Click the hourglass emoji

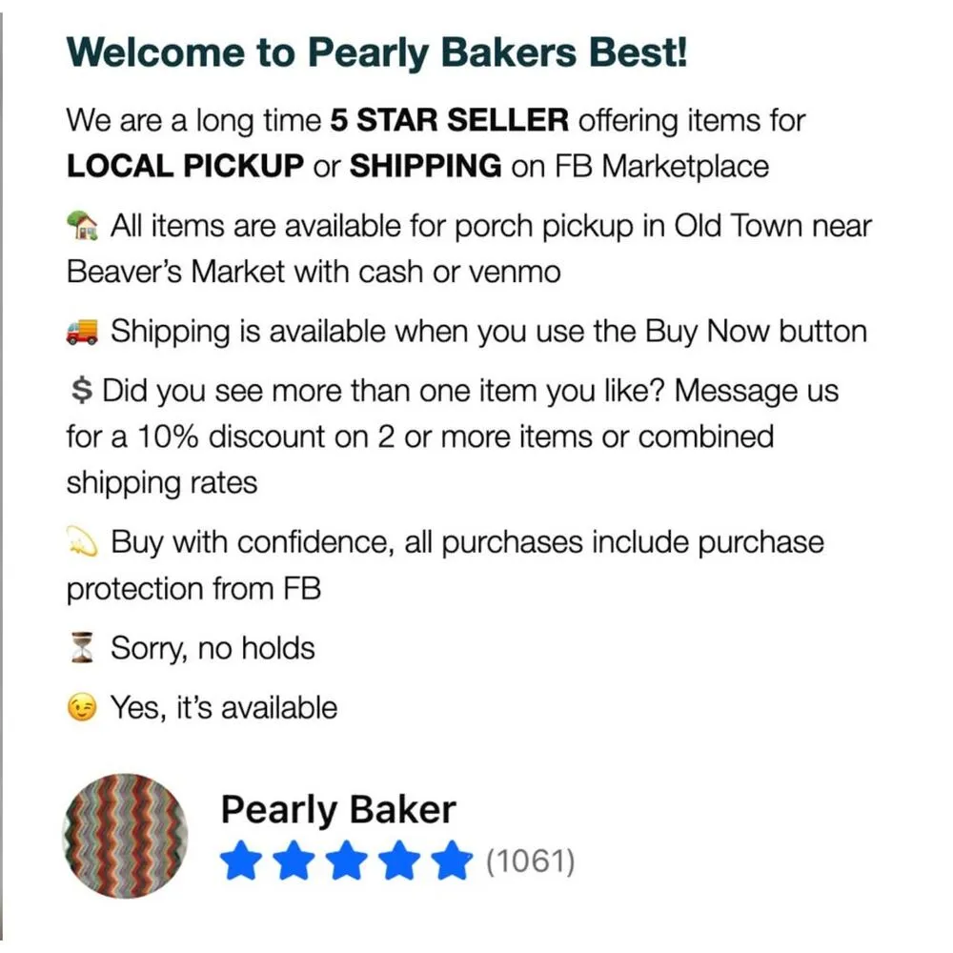(84, 650)
